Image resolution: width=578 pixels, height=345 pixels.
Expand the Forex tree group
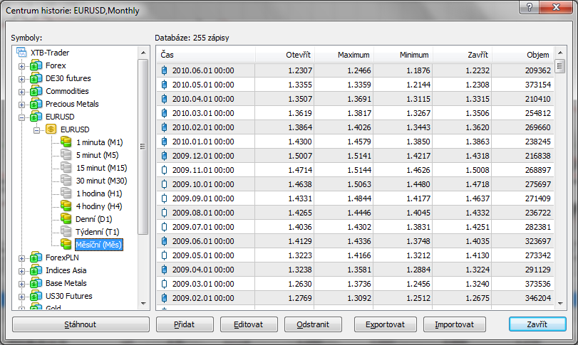21,66
